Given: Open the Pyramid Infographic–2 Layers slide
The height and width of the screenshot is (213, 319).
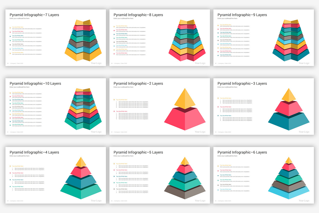Looking at the screenshot, I should [x=159, y=106].
